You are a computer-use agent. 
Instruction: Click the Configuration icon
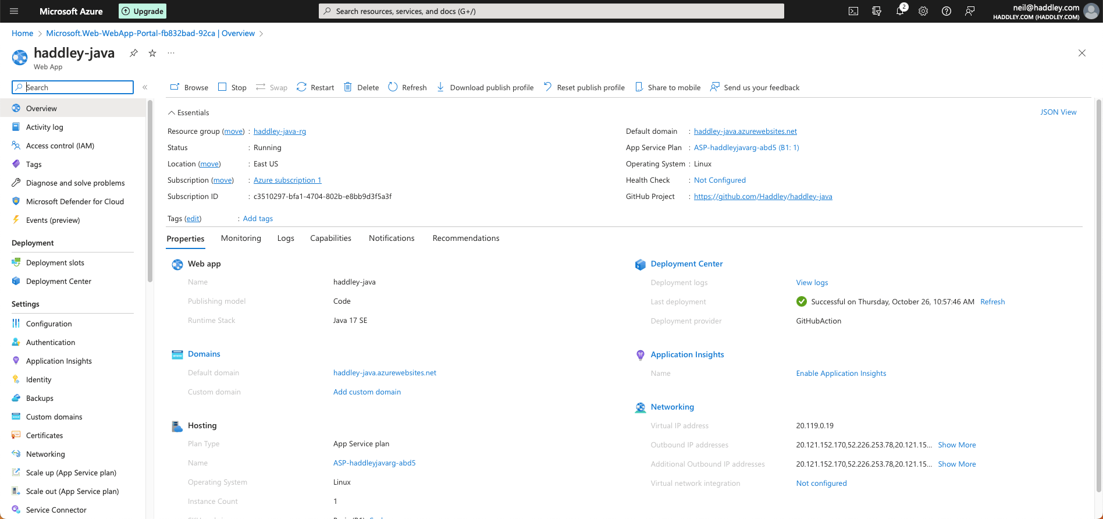(16, 324)
